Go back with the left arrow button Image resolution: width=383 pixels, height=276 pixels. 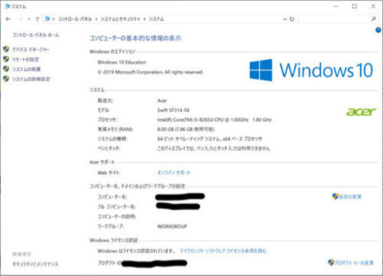click(x=8, y=19)
